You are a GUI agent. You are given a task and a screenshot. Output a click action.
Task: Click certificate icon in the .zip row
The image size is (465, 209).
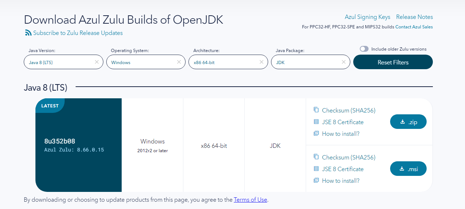coord(316,122)
